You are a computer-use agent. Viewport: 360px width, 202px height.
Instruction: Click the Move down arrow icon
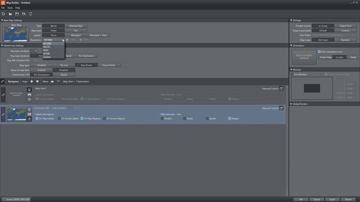pyautogui.click(x=58, y=81)
